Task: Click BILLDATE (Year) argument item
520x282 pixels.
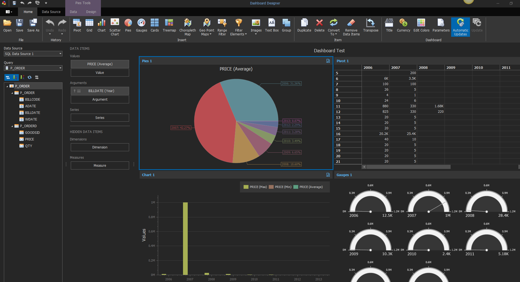Action: tap(100, 91)
